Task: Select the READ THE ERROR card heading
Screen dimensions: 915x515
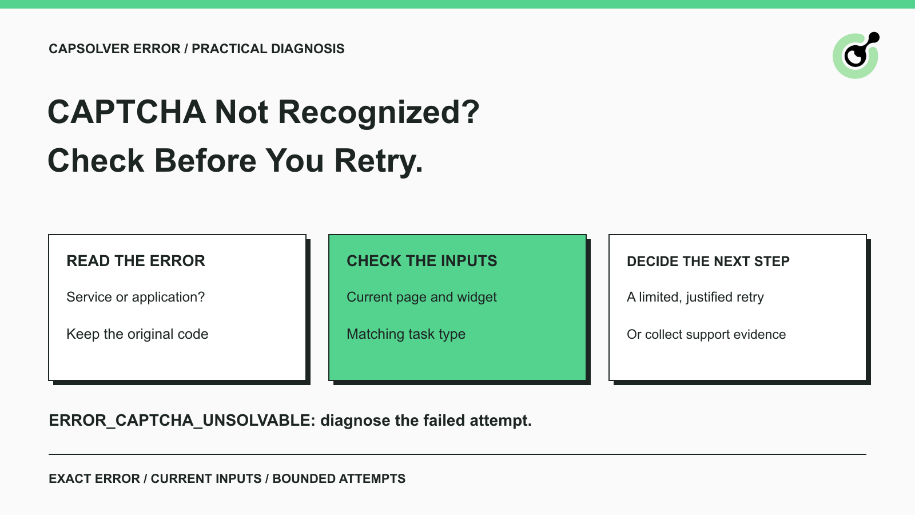Action: point(136,261)
